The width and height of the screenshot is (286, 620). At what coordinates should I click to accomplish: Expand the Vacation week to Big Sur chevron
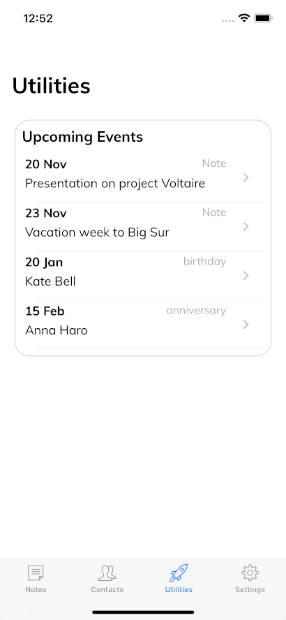pos(246,227)
